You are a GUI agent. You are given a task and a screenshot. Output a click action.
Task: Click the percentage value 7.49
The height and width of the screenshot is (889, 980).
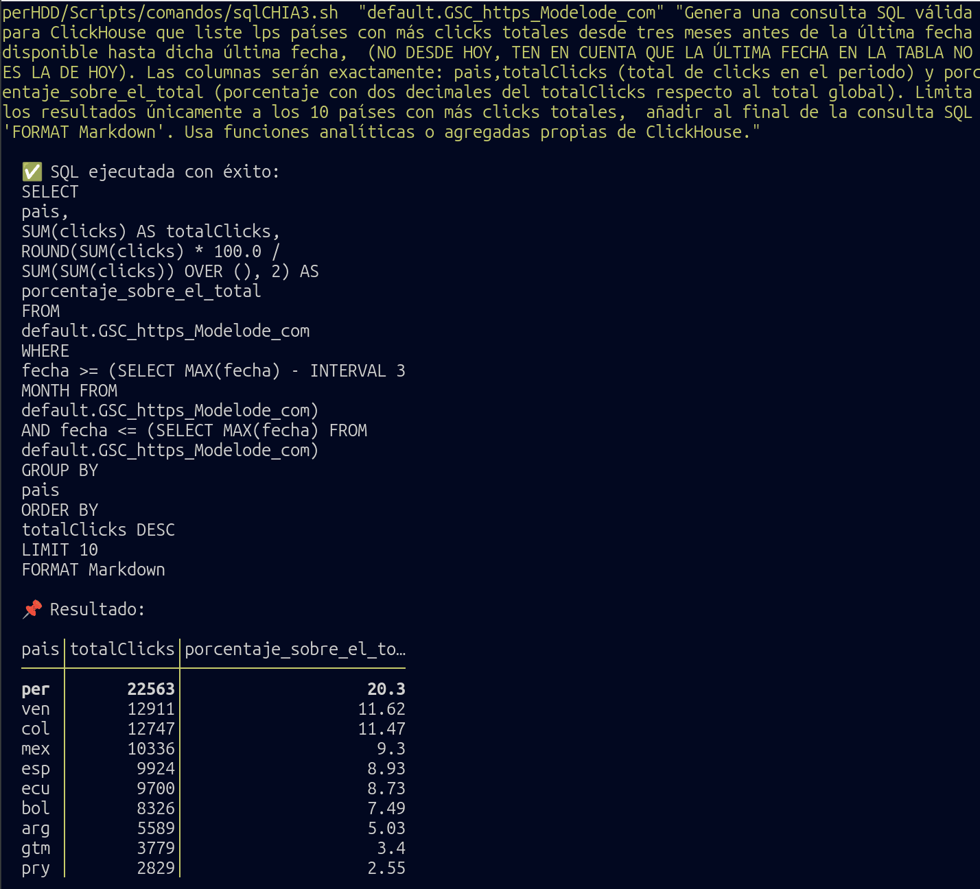[386, 809]
